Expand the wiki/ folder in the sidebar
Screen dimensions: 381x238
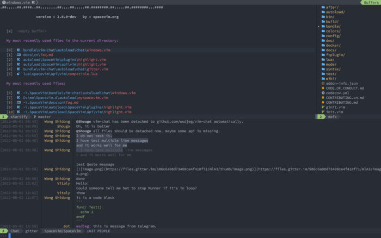[x=331, y=78]
